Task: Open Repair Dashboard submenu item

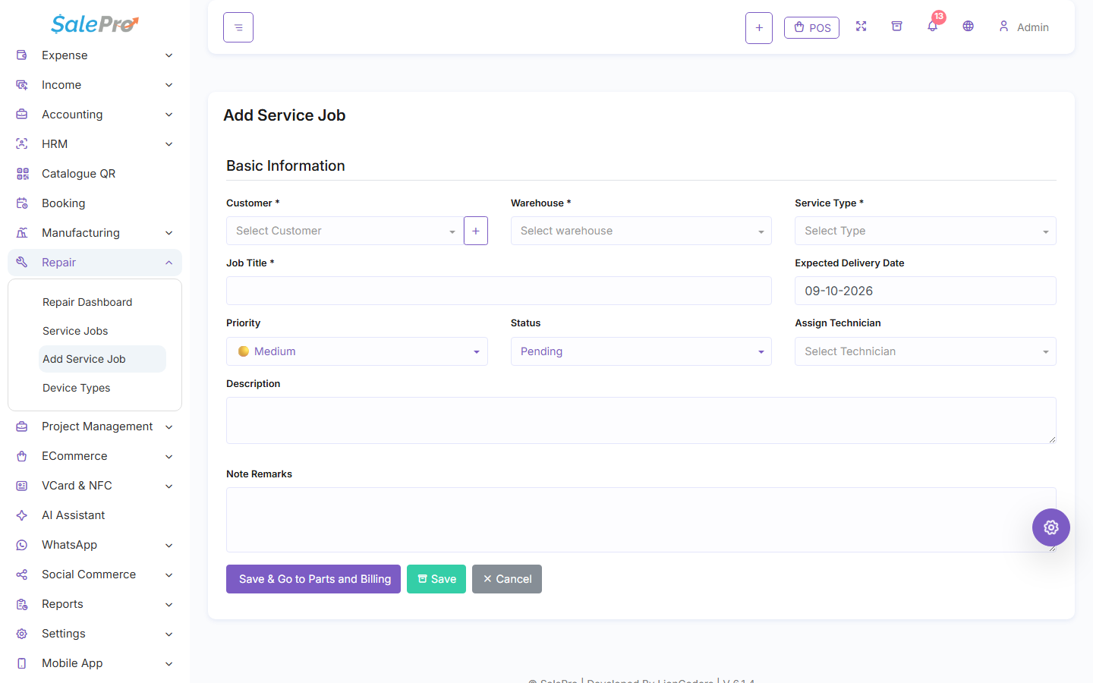Action: click(87, 302)
